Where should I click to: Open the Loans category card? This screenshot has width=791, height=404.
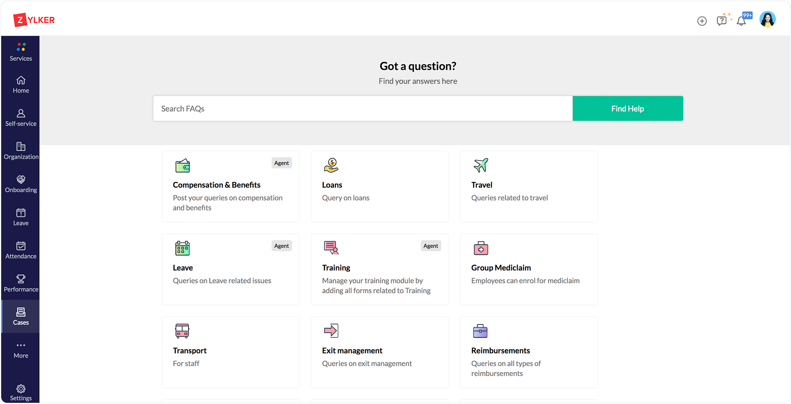(379, 186)
